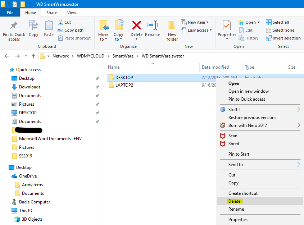Viewport: 304px width, 225px height.
Task: Expand the StuffIt submenu arrow
Action: point(299,110)
